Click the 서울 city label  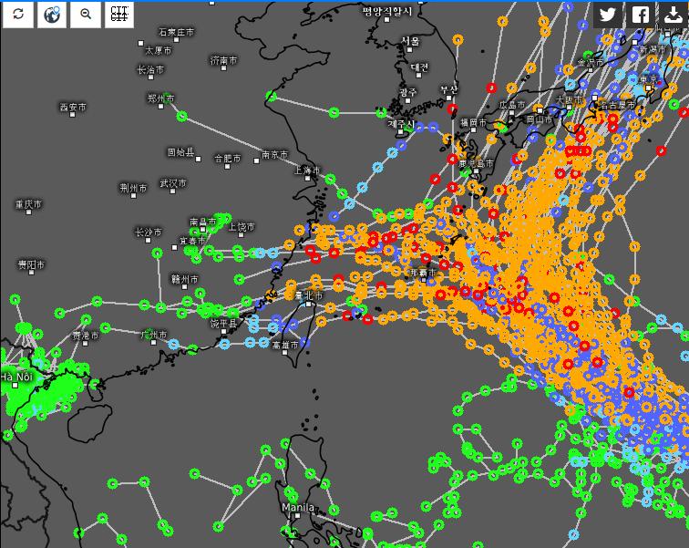click(x=411, y=41)
